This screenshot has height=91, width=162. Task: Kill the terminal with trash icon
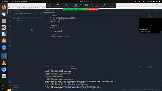pos(152,67)
